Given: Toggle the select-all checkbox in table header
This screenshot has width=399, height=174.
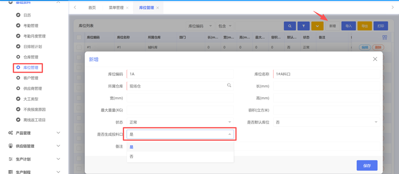Looking at the screenshot, I should (x=79, y=37).
